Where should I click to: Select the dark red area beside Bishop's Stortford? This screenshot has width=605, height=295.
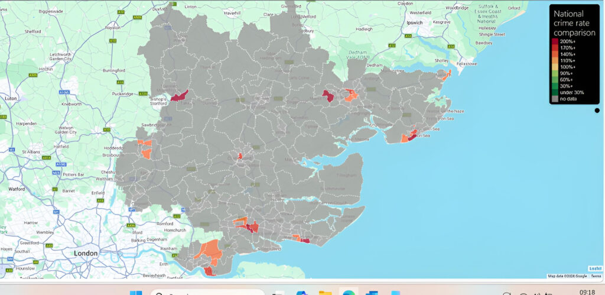(179, 96)
